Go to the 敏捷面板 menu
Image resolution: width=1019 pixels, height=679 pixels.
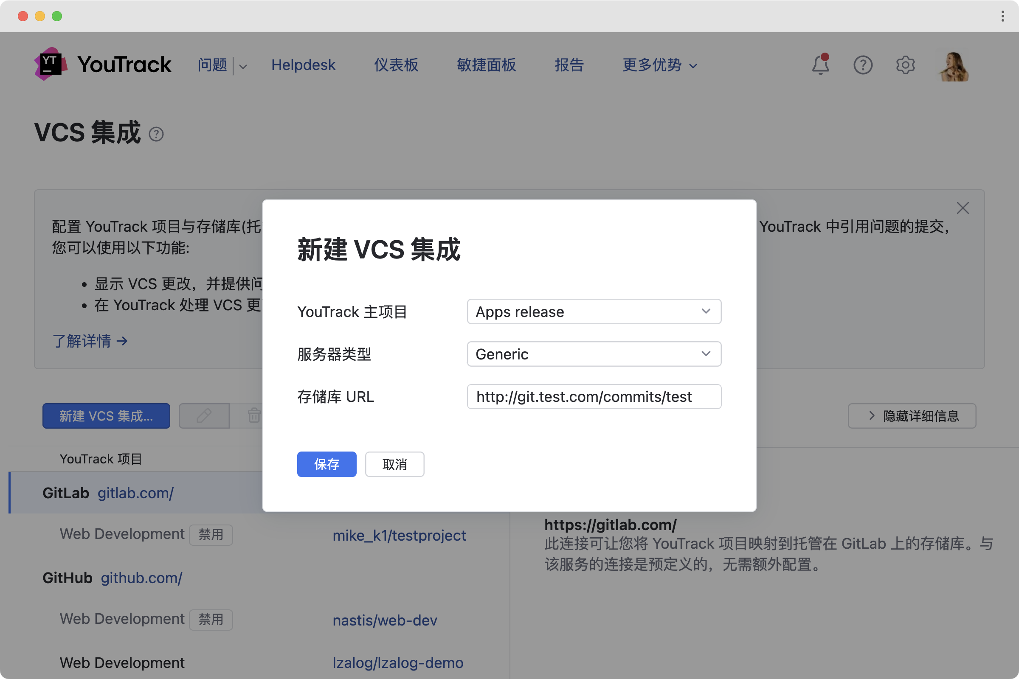click(x=486, y=65)
